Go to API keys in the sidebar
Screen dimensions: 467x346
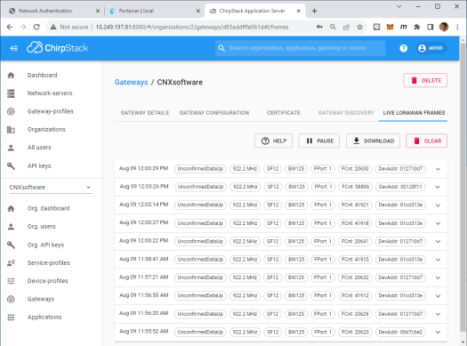(x=39, y=165)
